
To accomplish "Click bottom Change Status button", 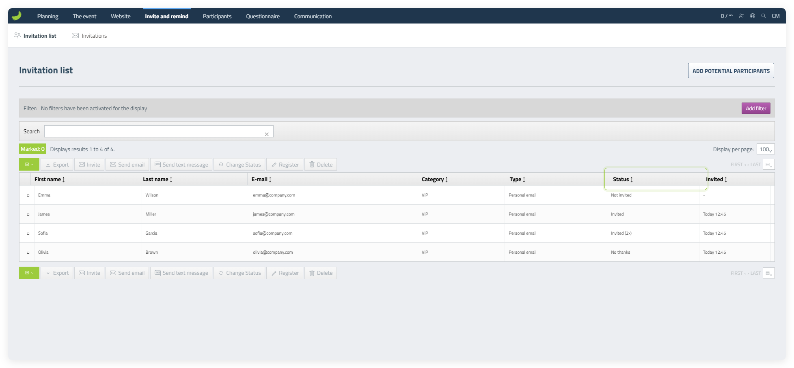I will (239, 273).
